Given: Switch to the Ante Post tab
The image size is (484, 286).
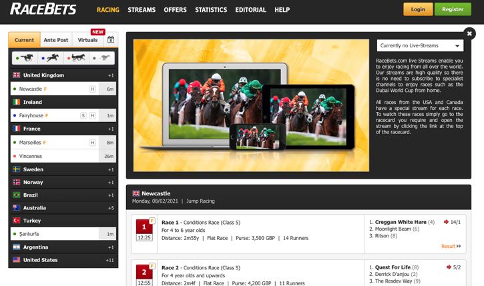Looking at the screenshot, I should 56,40.
